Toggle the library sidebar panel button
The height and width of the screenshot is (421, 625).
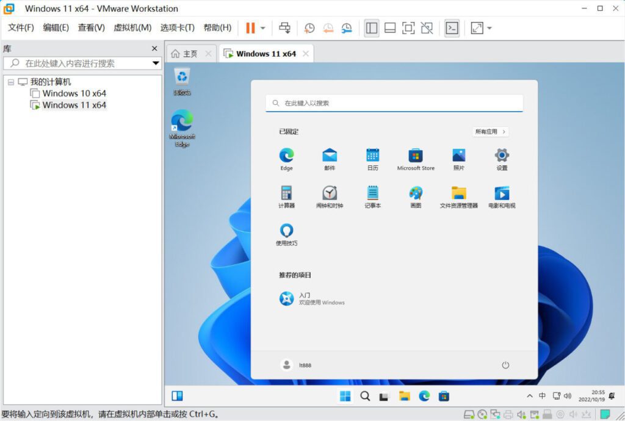371,28
